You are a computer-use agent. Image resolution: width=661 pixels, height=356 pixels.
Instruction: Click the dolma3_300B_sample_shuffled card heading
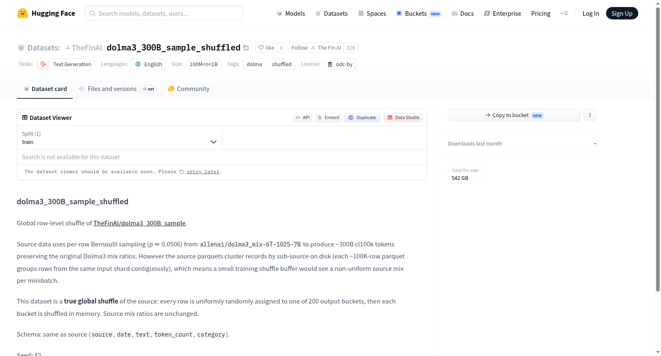73,202
